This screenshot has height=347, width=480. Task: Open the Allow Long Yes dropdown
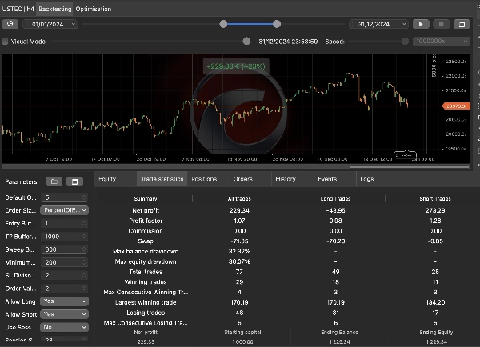64,301
